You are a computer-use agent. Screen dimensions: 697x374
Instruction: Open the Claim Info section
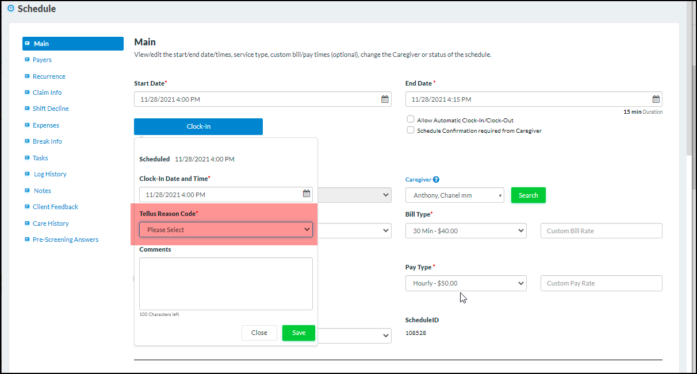pyautogui.click(x=47, y=92)
